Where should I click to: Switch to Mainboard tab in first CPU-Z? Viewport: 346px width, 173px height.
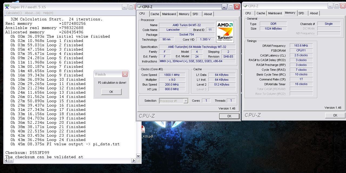169,14
